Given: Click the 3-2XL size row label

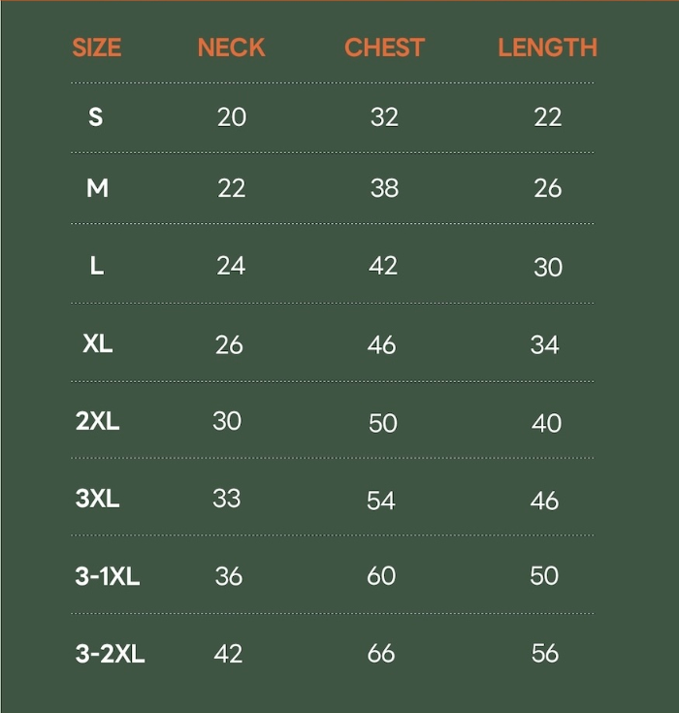Looking at the screenshot, I should tap(110, 654).
